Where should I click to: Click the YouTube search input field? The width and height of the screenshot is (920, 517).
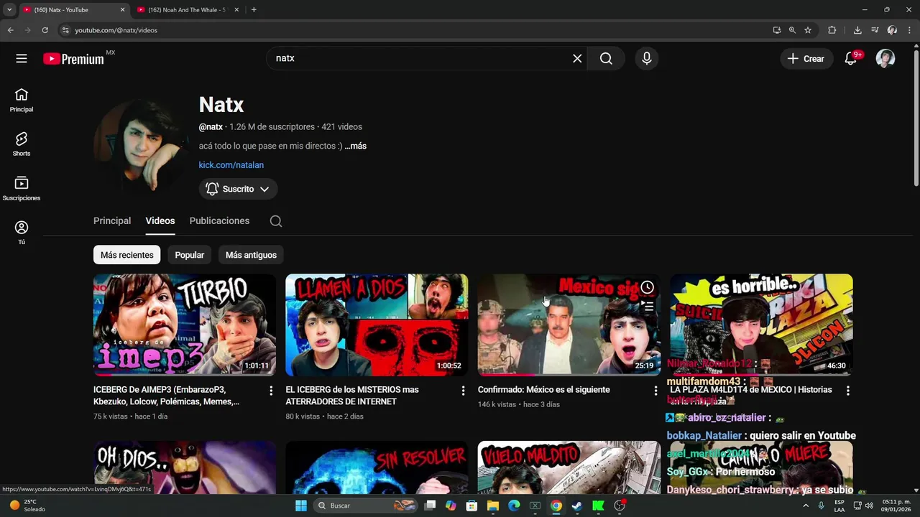tap(420, 59)
